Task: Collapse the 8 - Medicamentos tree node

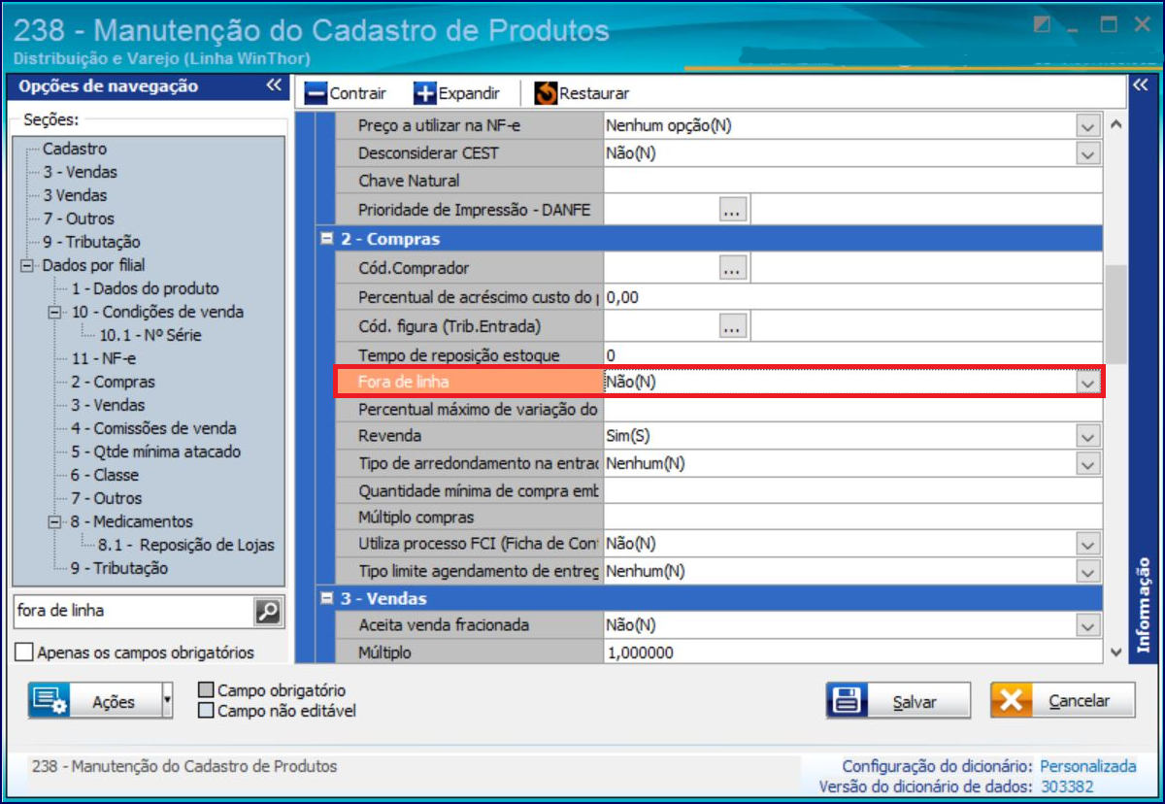Action: (53, 522)
